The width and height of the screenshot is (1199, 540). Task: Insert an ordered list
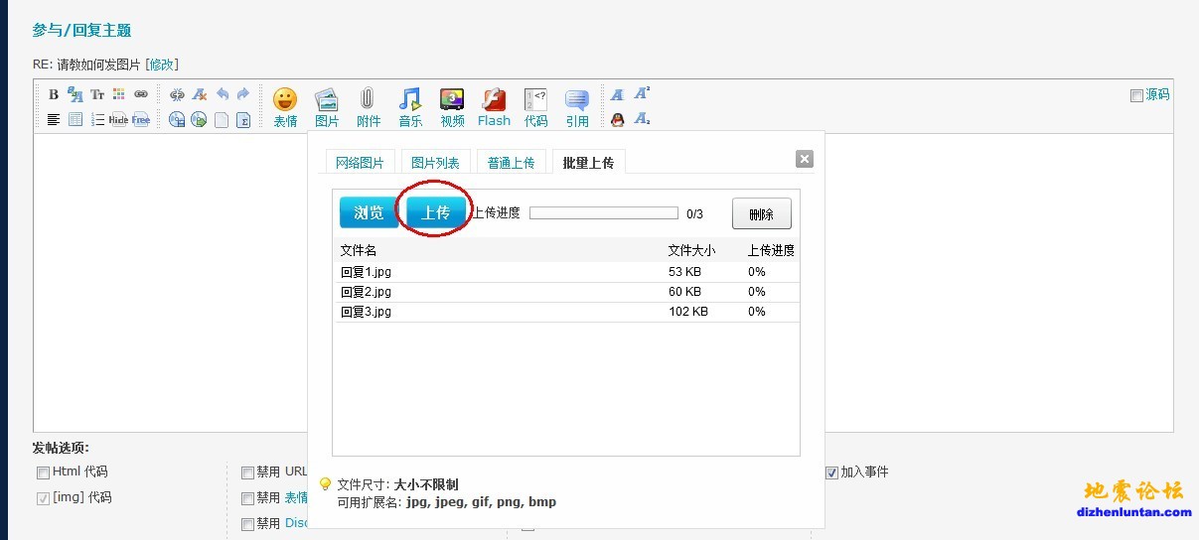[97, 119]
